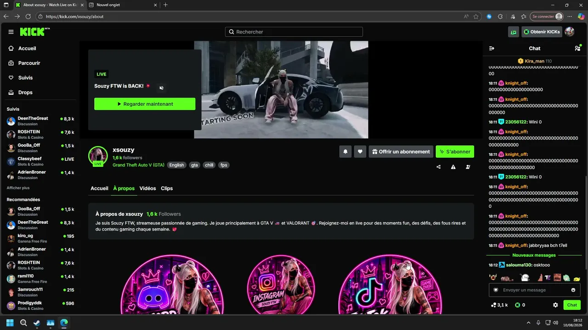Select the screaming face quick emote
The width and height of the screenshot is (588, 330).
coord(493,277)
